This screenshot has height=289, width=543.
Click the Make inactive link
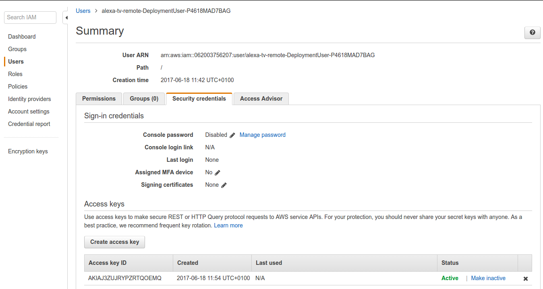click(x=488, y=278)
